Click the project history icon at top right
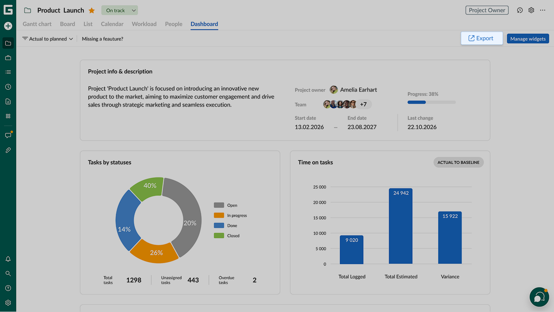This screenshot has height=312, width=554. (x=520, y=10)
